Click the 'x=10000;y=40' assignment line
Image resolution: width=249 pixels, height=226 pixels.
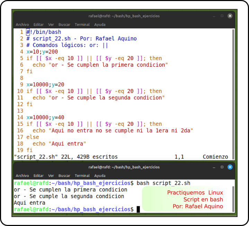(x=45, y=117)
